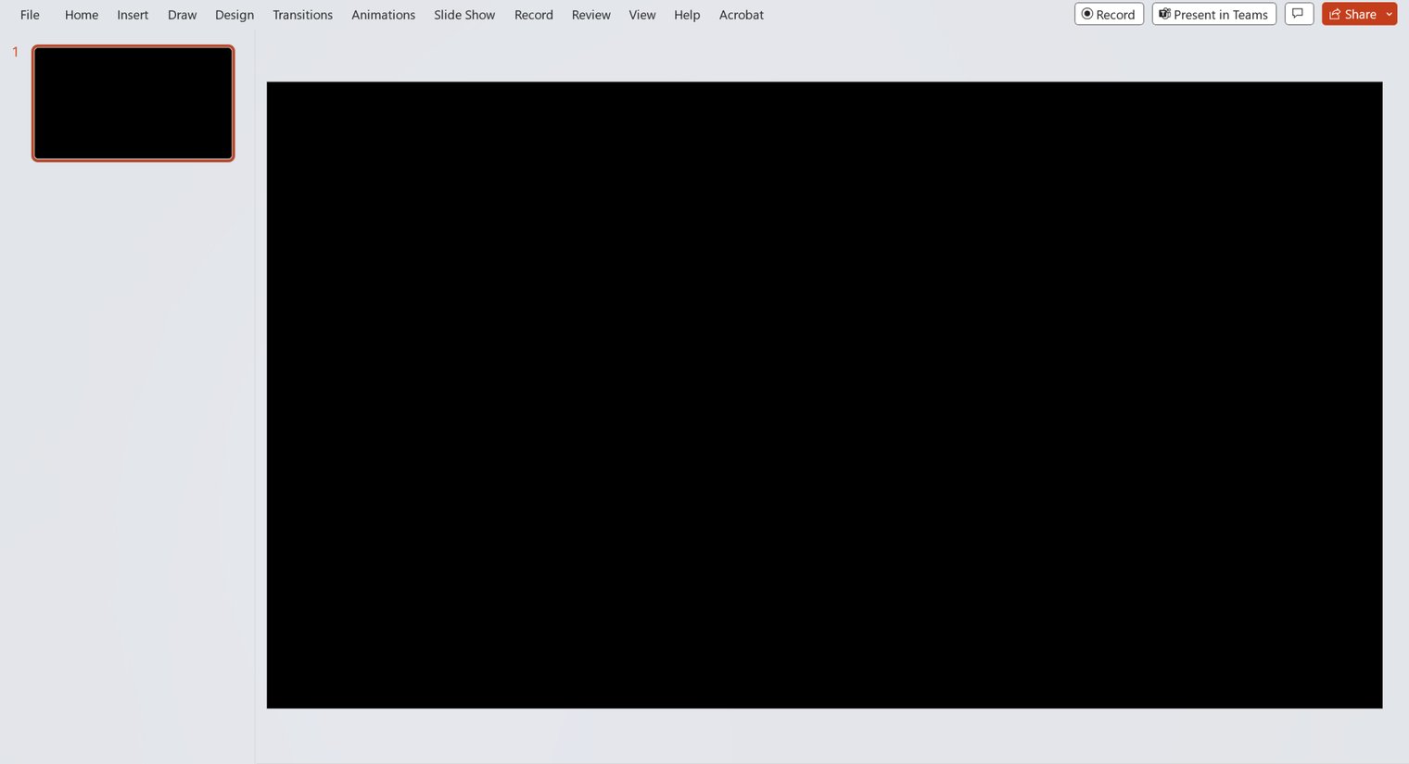Open the File menu

coord(30,15)
